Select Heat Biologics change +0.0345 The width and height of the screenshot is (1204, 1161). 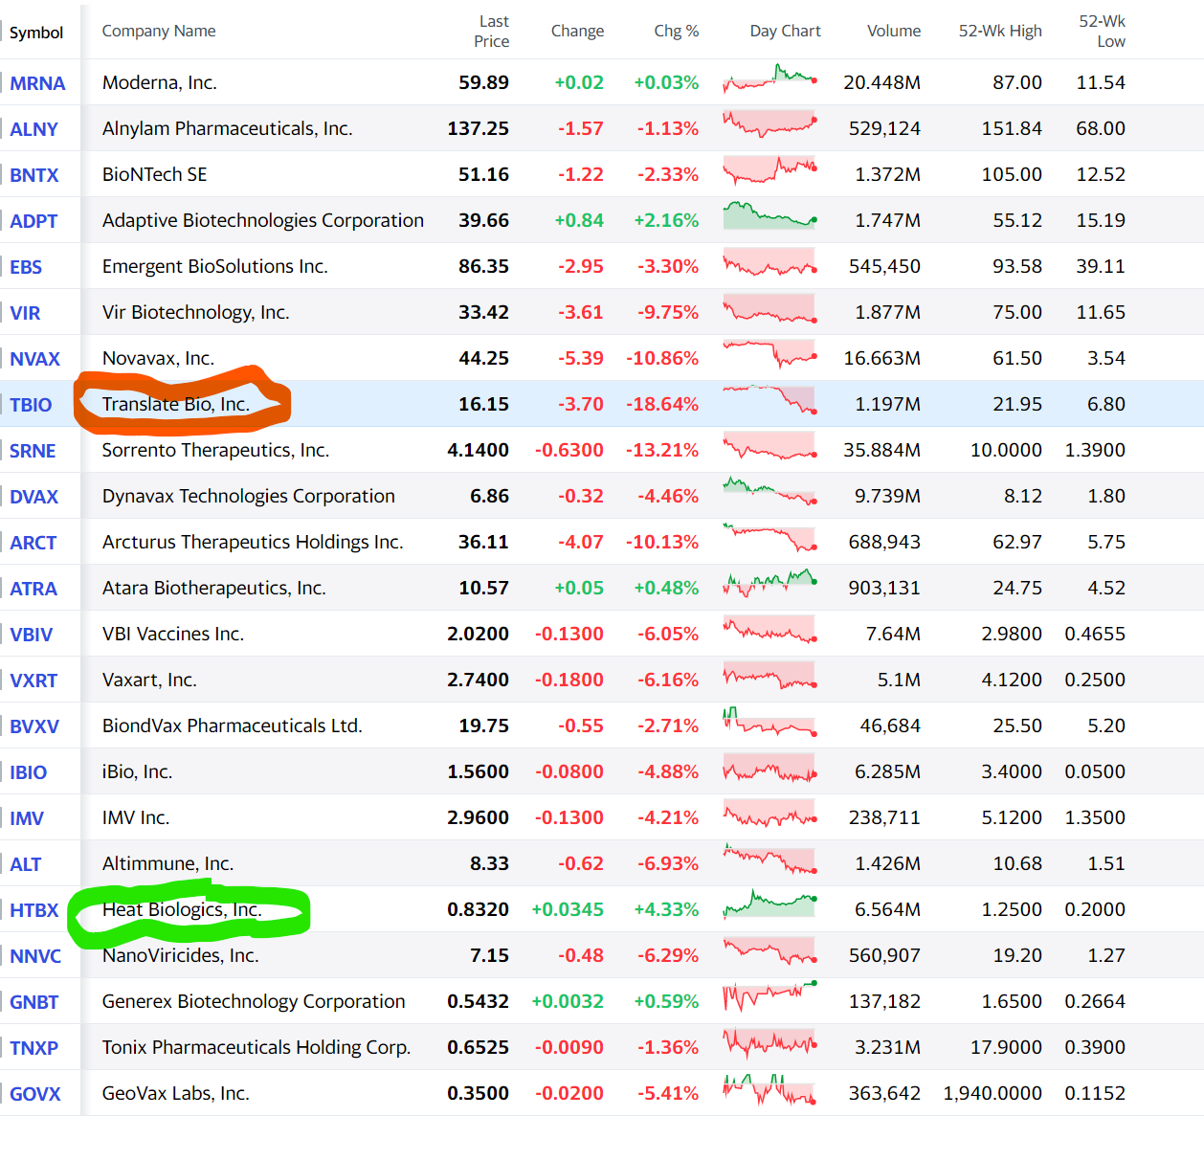coord(568,910)
